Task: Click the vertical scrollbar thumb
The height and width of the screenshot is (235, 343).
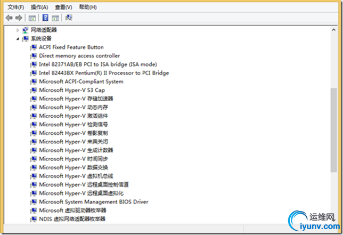Action: 333,130
